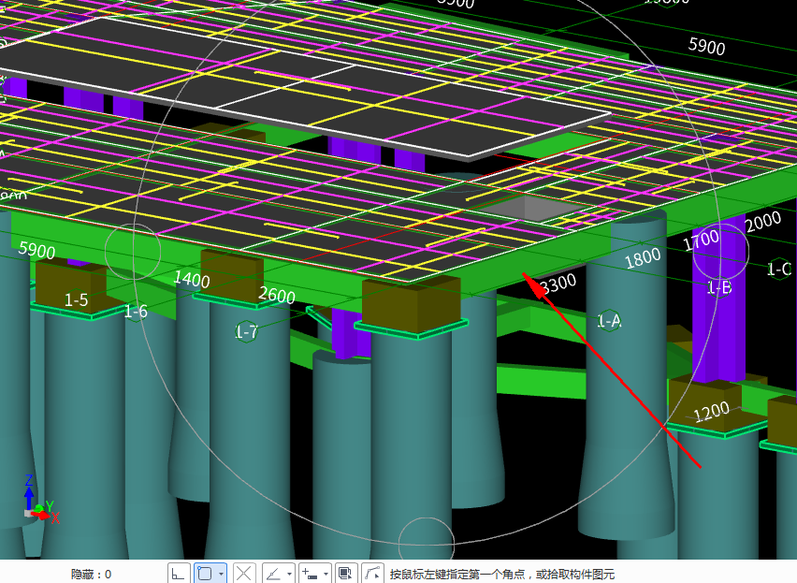Click the 1700 dimension value

point(701,240)
